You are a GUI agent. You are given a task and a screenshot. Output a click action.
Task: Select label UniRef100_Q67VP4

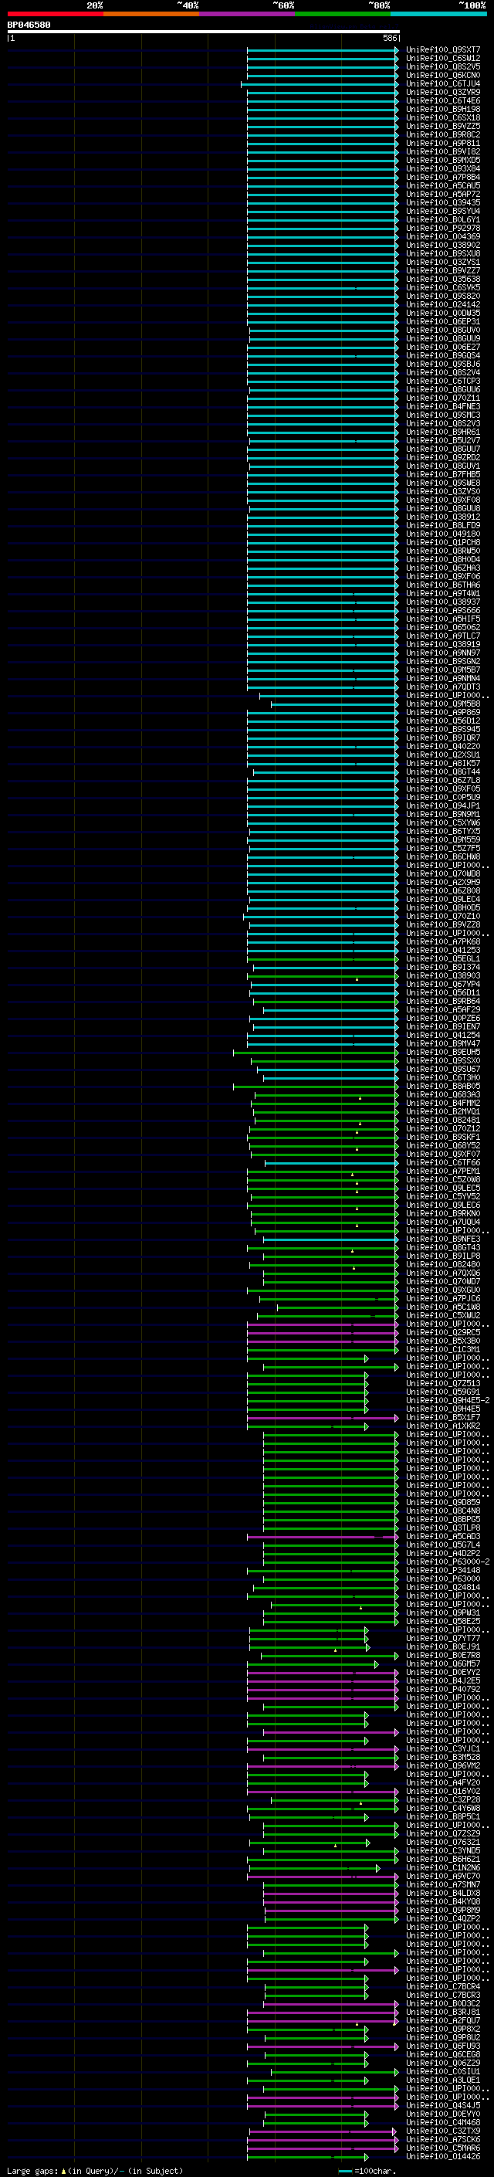tap(443, 984)
